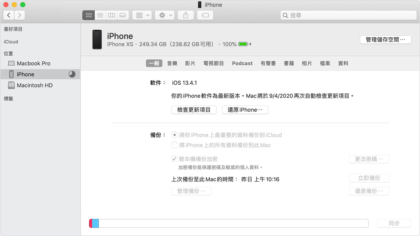Click the 喜好項目 sidebar heading

pyautogui.click(x=13, y=29)
